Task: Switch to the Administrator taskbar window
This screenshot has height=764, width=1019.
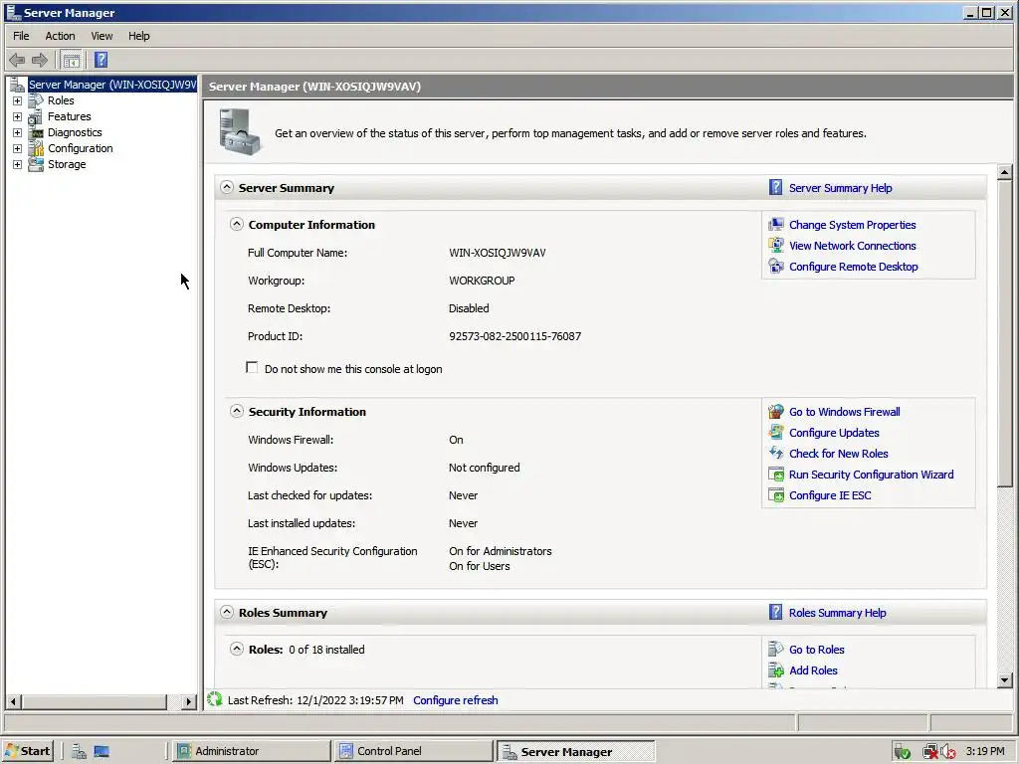Action: [x=251, y=751]
